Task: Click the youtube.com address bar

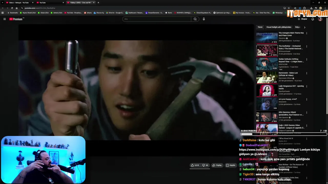Action: click(x=151, y=8)
